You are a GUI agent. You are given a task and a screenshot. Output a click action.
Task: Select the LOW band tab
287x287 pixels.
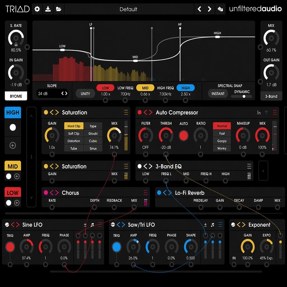[x=13, y=193]
